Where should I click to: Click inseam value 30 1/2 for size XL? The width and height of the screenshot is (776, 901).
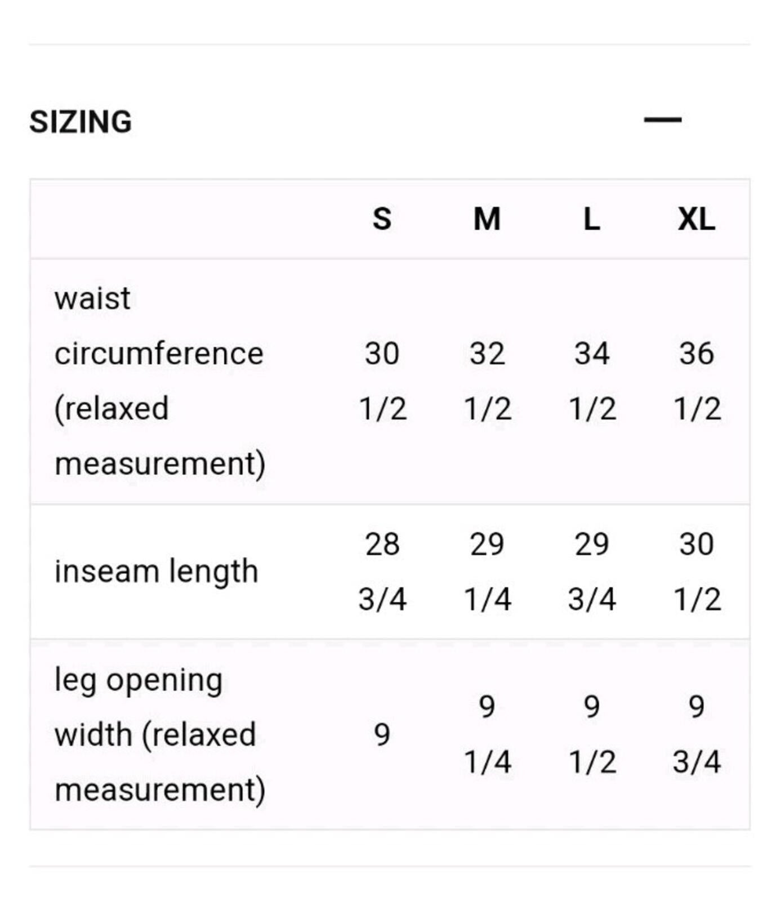coord(697,571)
